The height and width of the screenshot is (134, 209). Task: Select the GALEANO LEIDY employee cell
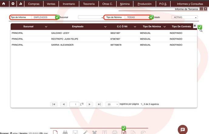point(60,33)
